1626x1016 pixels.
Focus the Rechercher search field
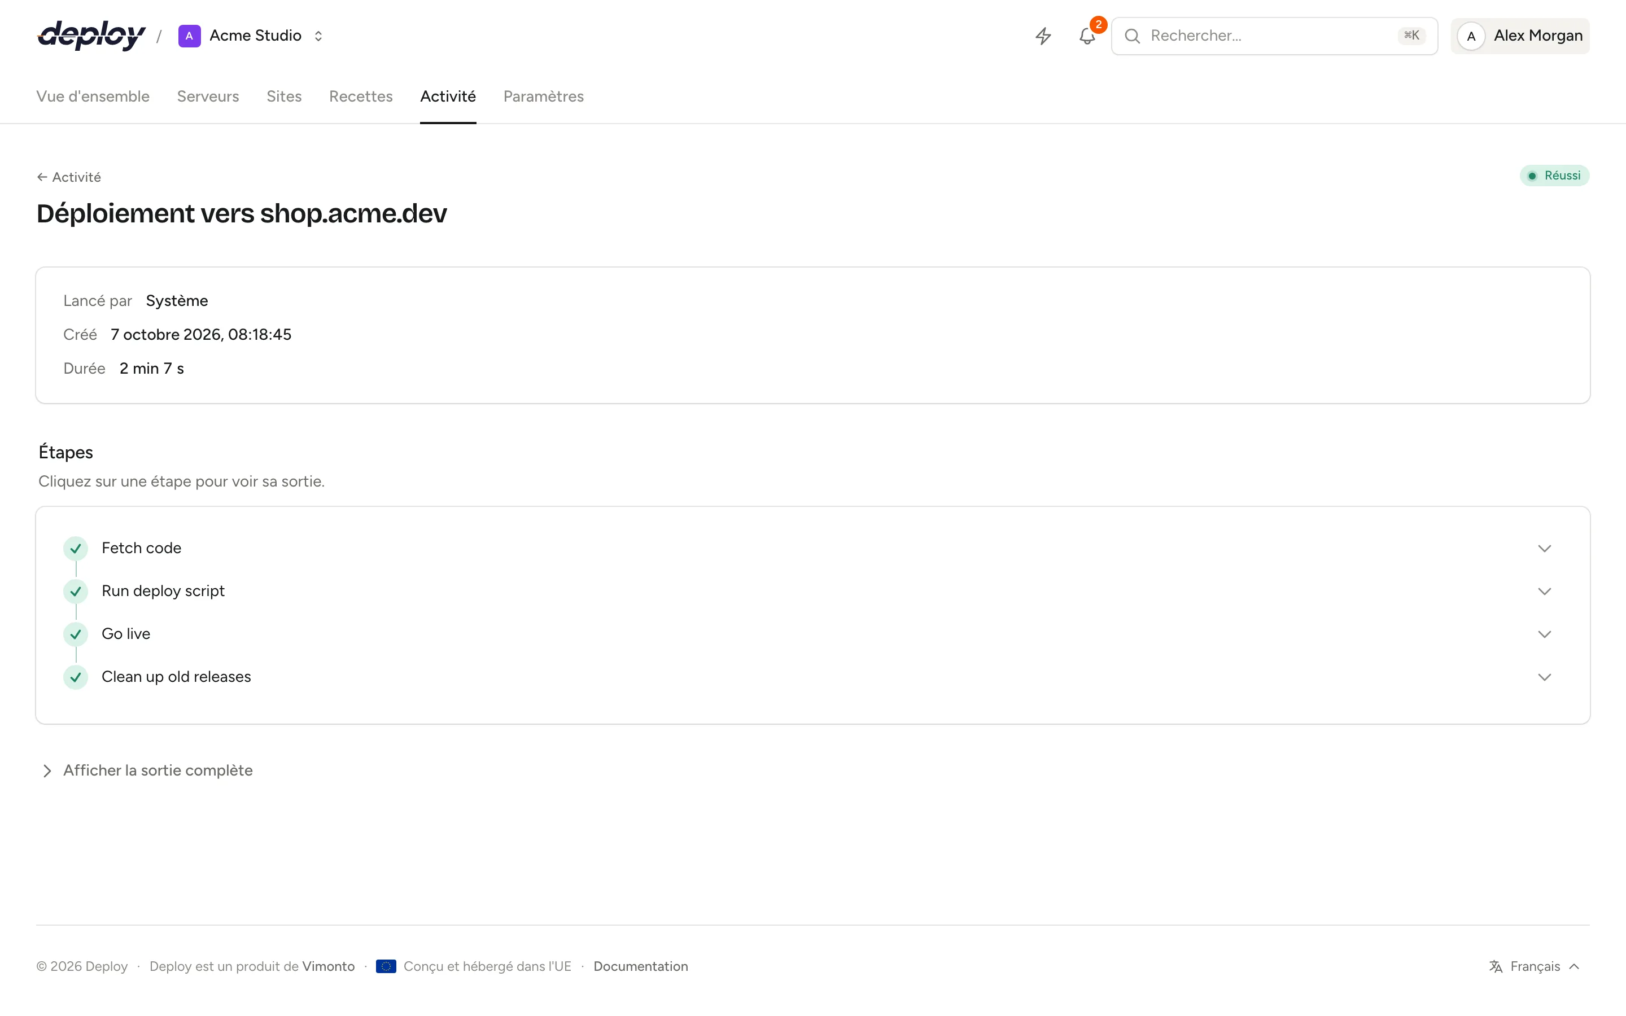coord(1274,36)
